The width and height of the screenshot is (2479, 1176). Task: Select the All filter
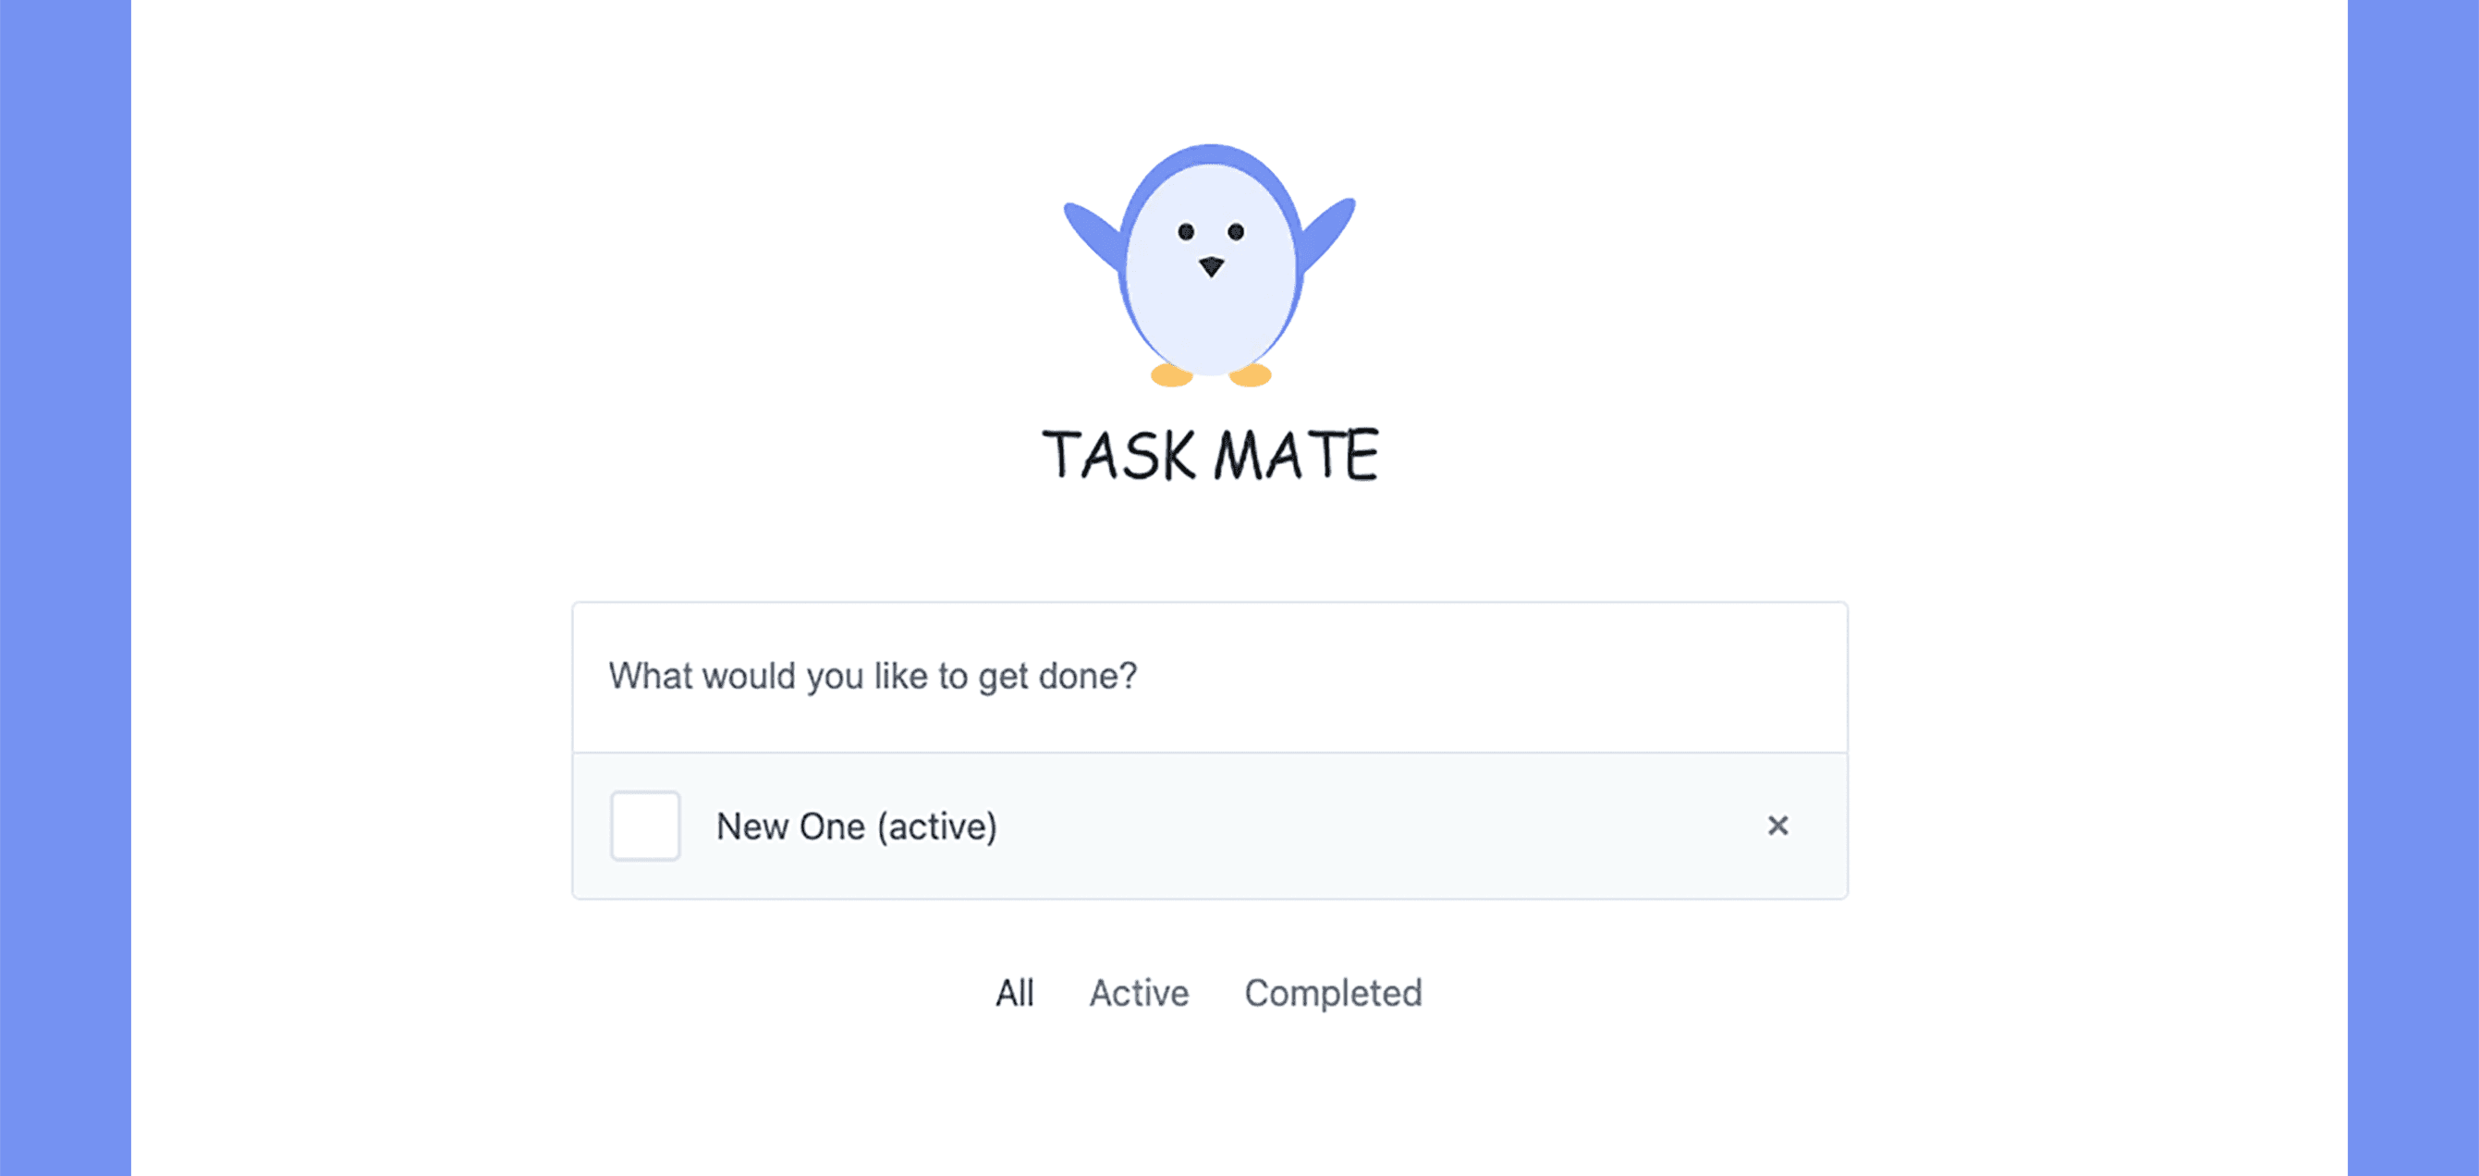point(1014,992)
